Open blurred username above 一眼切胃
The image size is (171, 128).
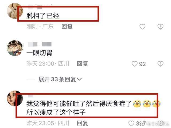pos(40,44)
